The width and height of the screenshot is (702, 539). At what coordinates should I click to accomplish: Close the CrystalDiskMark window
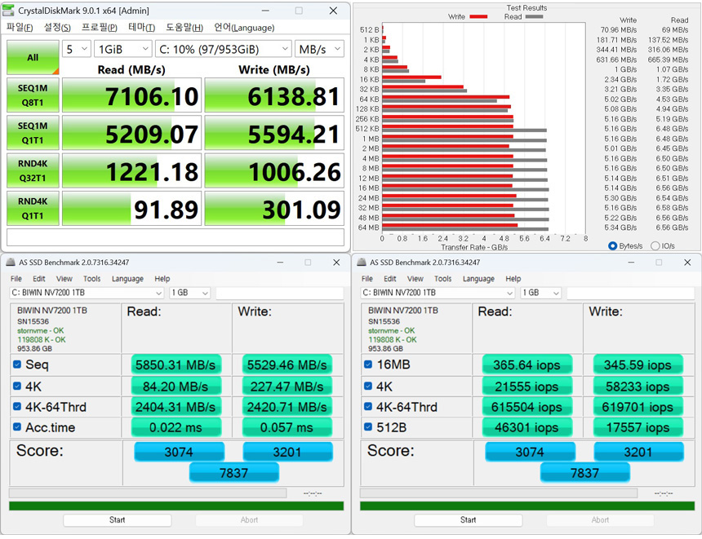coord(333,11)
